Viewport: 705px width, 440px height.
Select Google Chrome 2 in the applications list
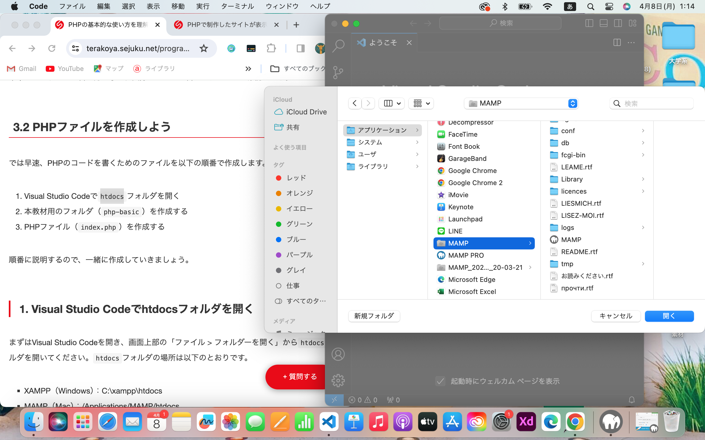(x=484, y=183)
